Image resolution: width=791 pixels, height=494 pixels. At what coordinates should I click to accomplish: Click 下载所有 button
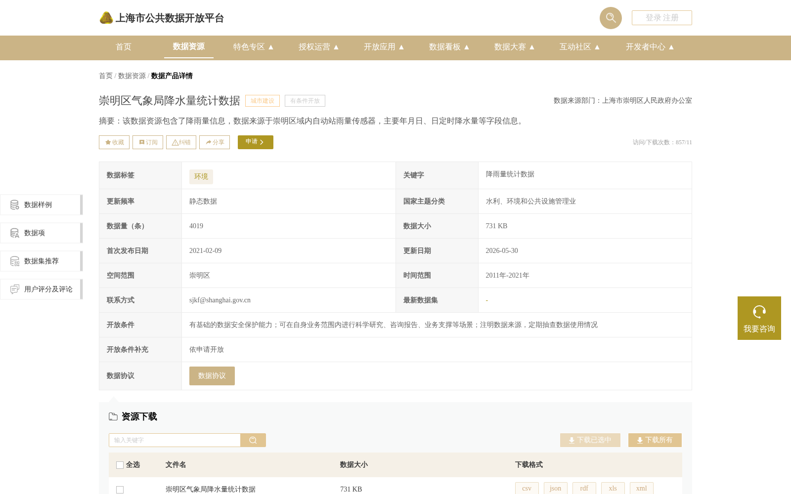[x=655, y=440]
